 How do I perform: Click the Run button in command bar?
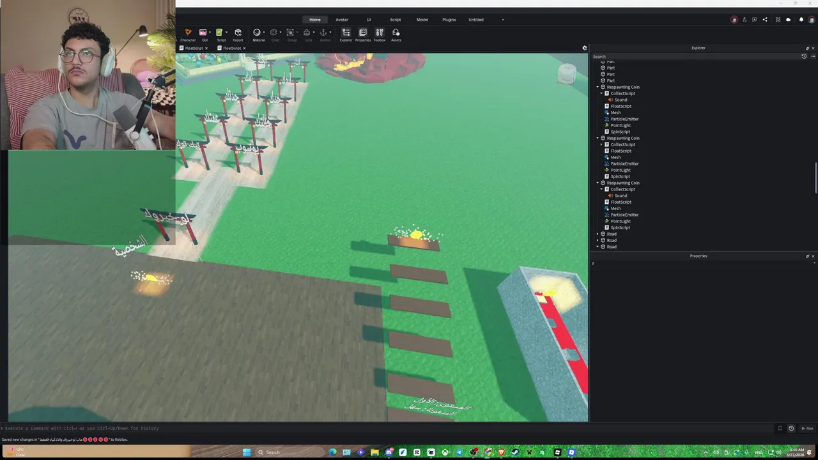point(808,429)
